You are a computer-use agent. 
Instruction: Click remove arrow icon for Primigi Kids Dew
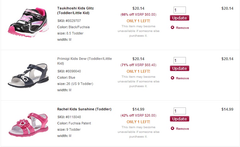(x=172, y=78)
